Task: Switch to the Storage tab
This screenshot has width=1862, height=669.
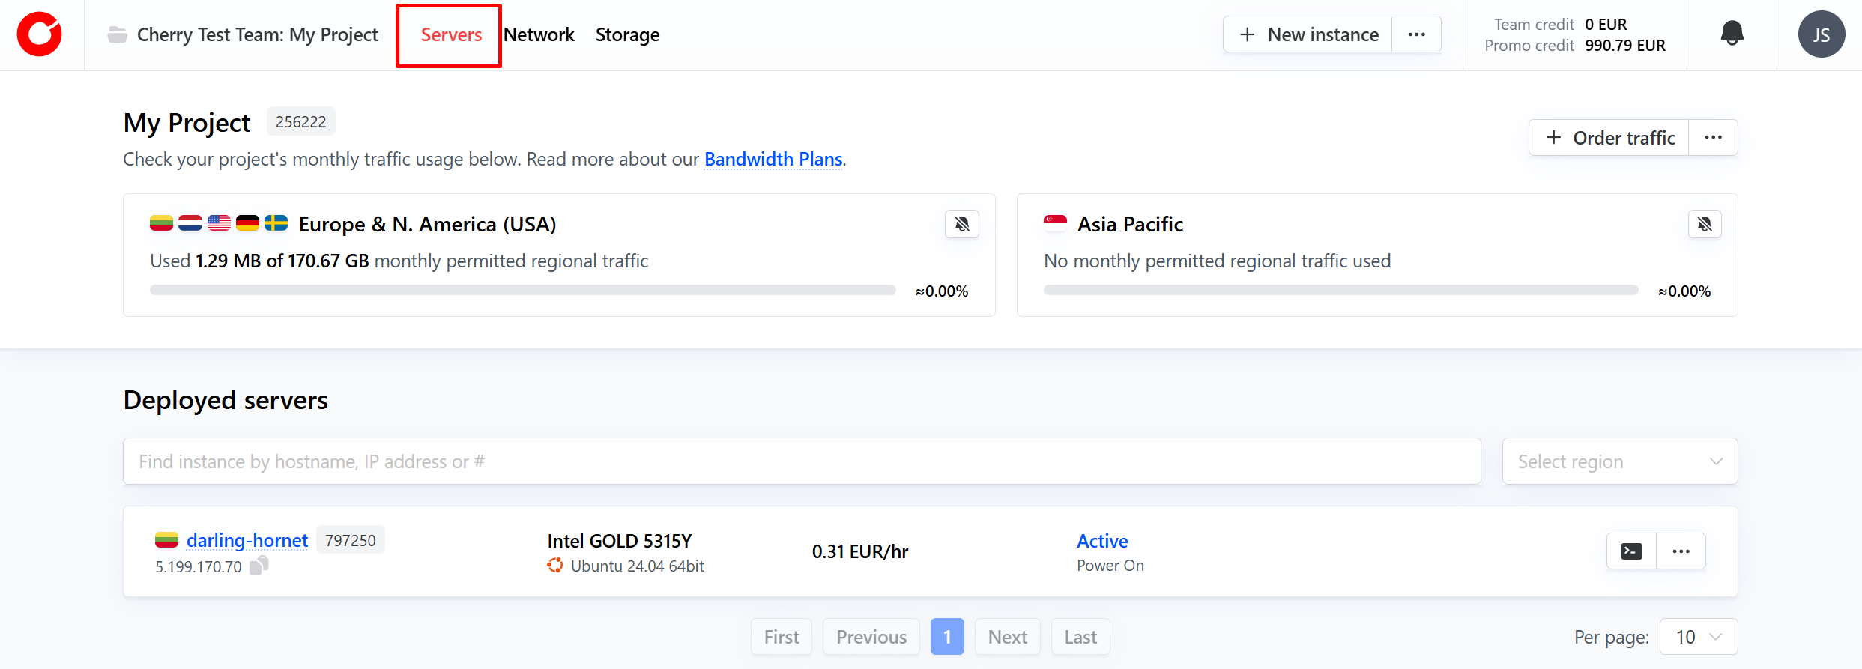Action: pos(627,34)
